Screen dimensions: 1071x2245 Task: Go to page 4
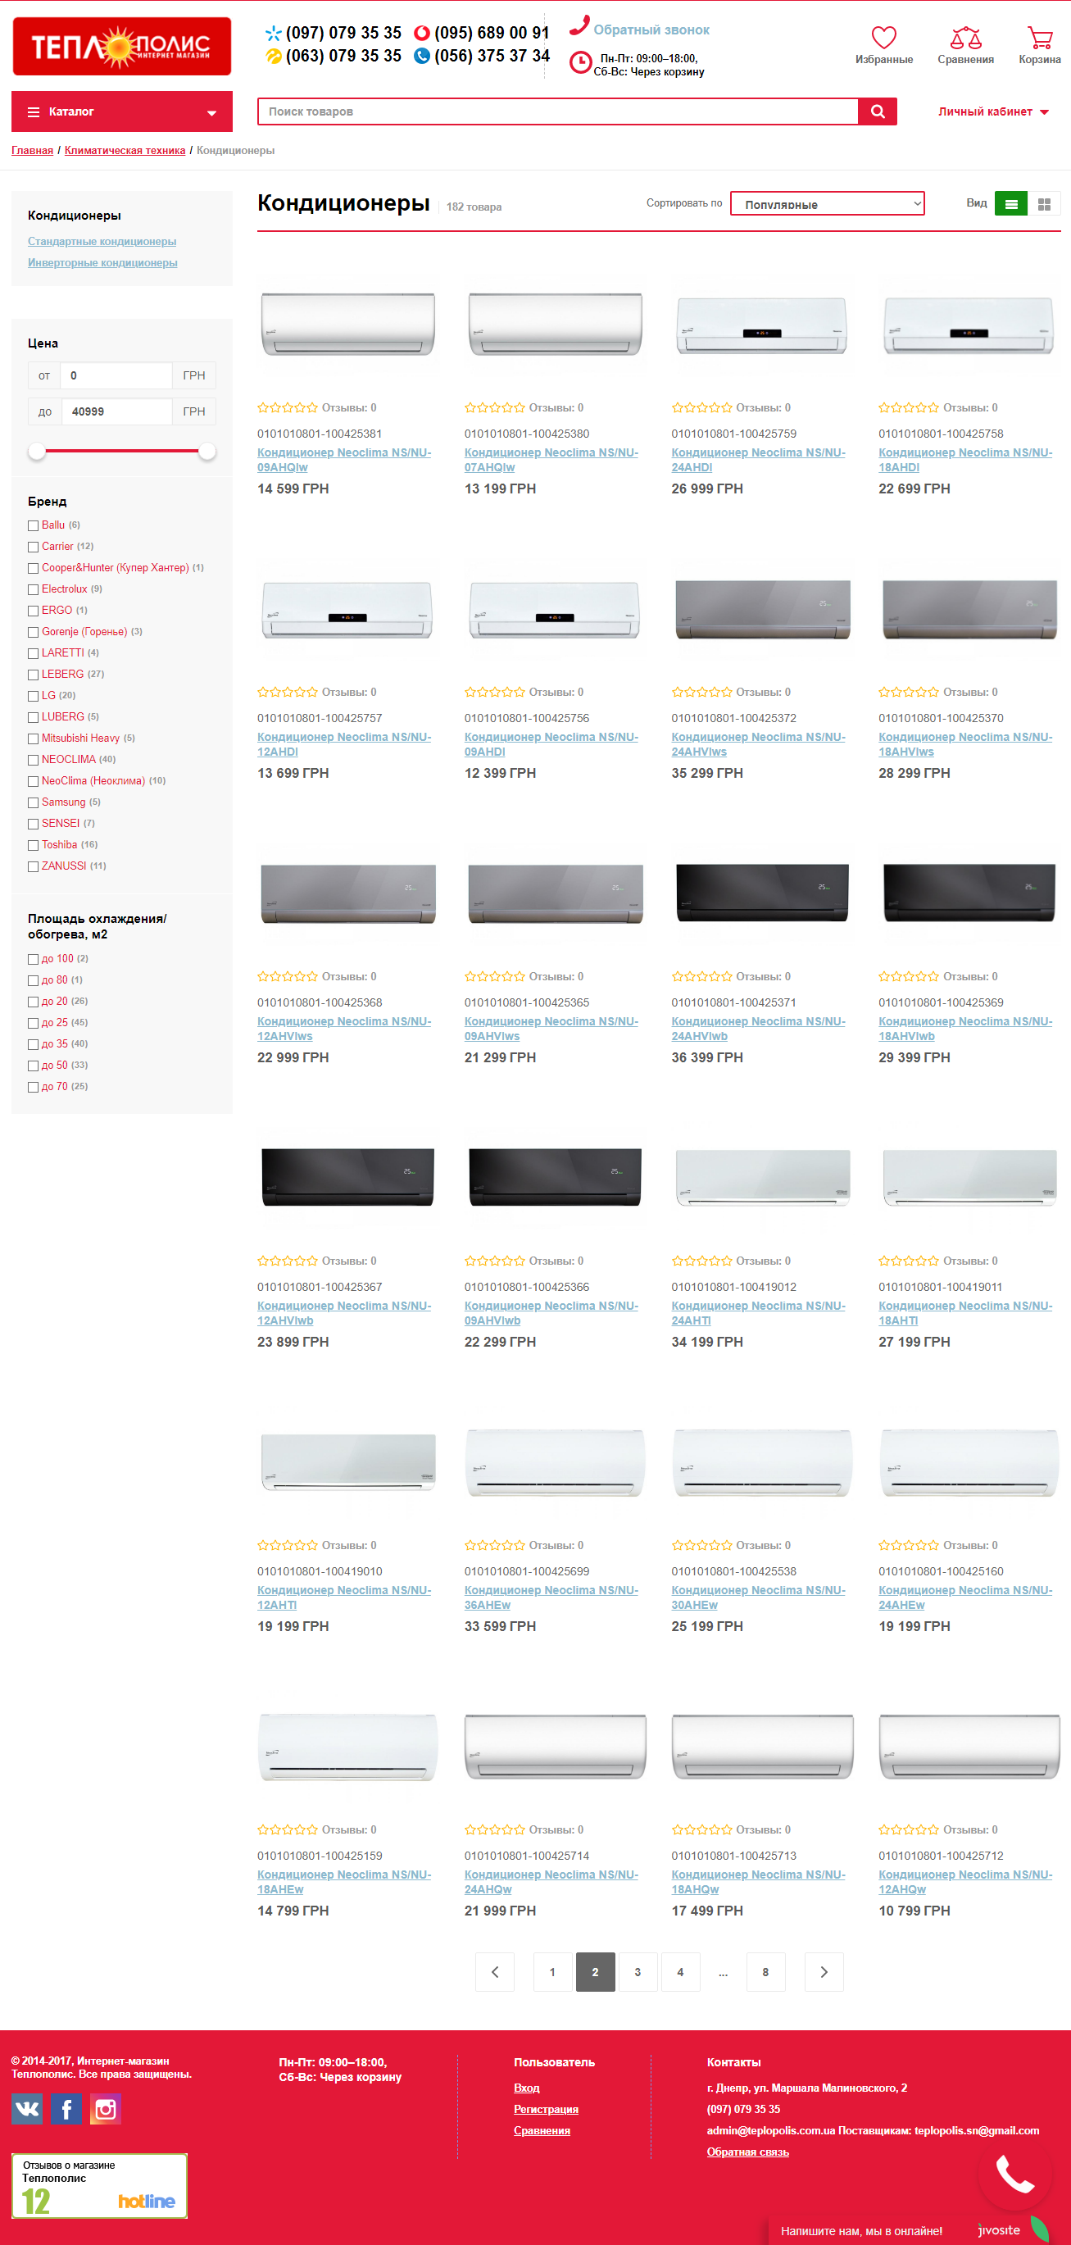click(x=680, y=1971)
